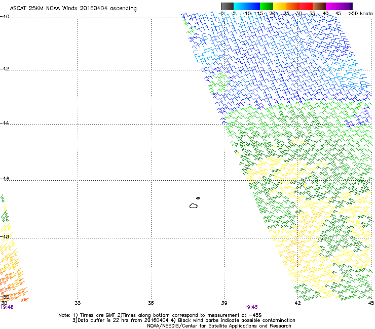
Task: Click the note line starting 'Note: 1) Times are GMT'
Action: tap(160, 315)
